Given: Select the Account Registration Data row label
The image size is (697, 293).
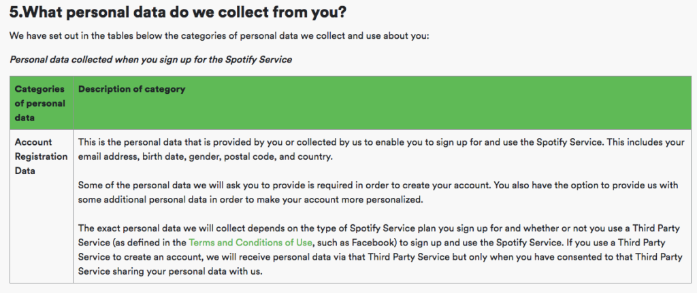Looking at the screenshot, I should click(41, 156).
